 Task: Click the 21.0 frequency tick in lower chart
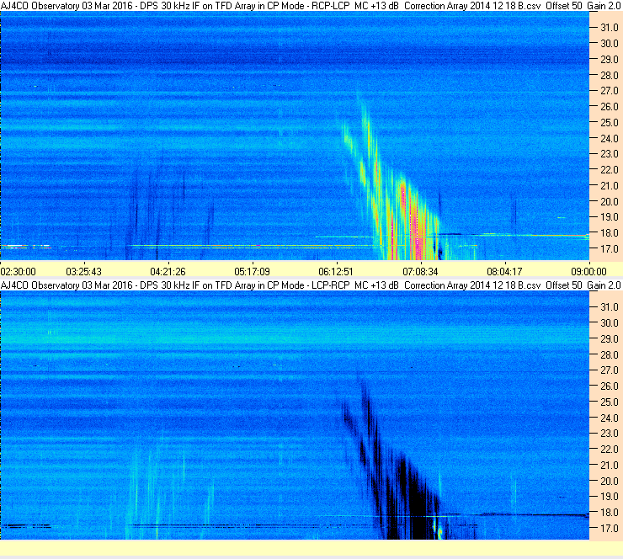[610, 466]
